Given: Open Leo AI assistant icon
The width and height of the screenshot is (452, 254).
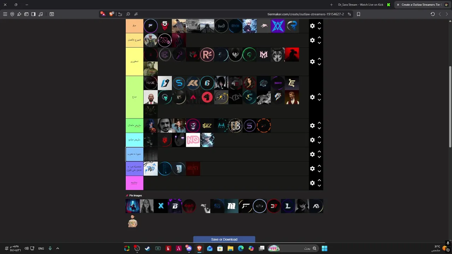Looking at the screenshot, I should [x=19, y=14].
